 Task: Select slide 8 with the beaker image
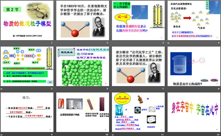194,66
